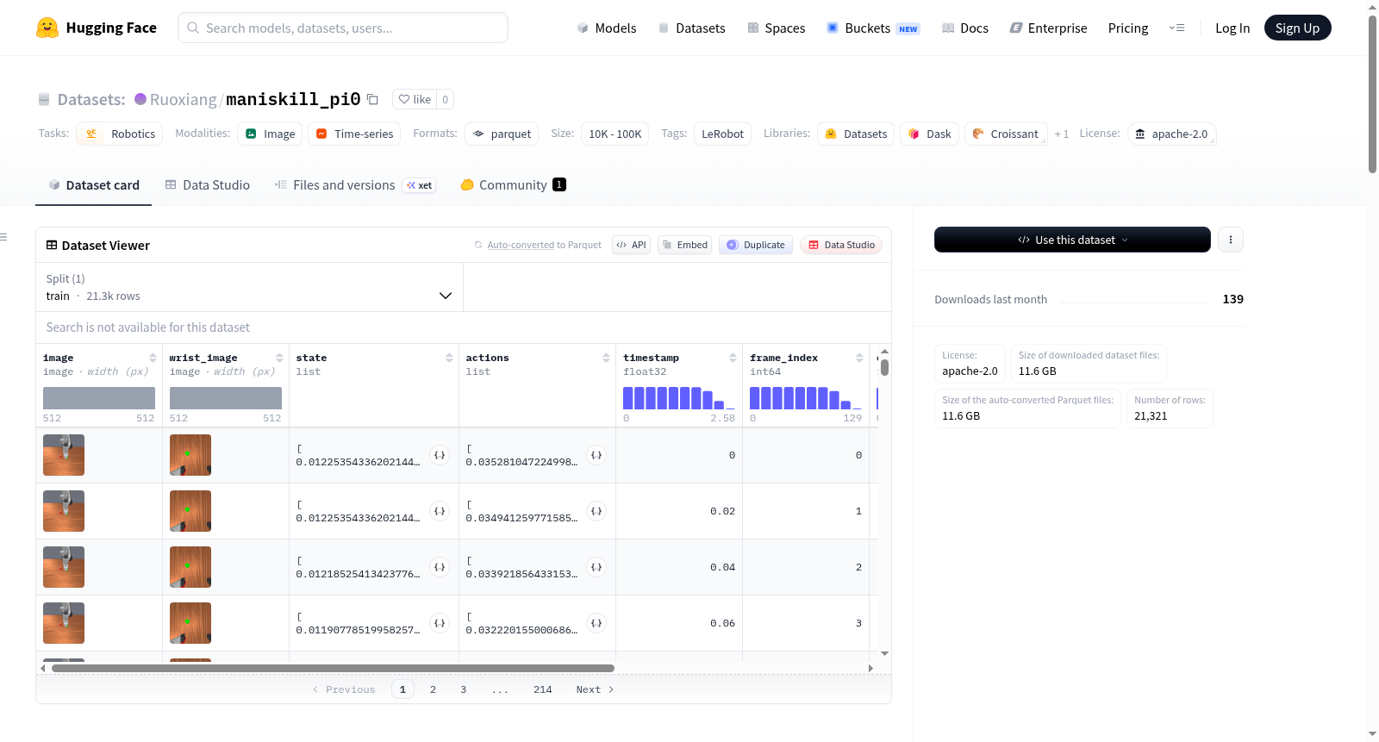The width and height of the screenshot is (1379, 742).
Task: Open the more options three-dot menu
Action: point(1231,240)
